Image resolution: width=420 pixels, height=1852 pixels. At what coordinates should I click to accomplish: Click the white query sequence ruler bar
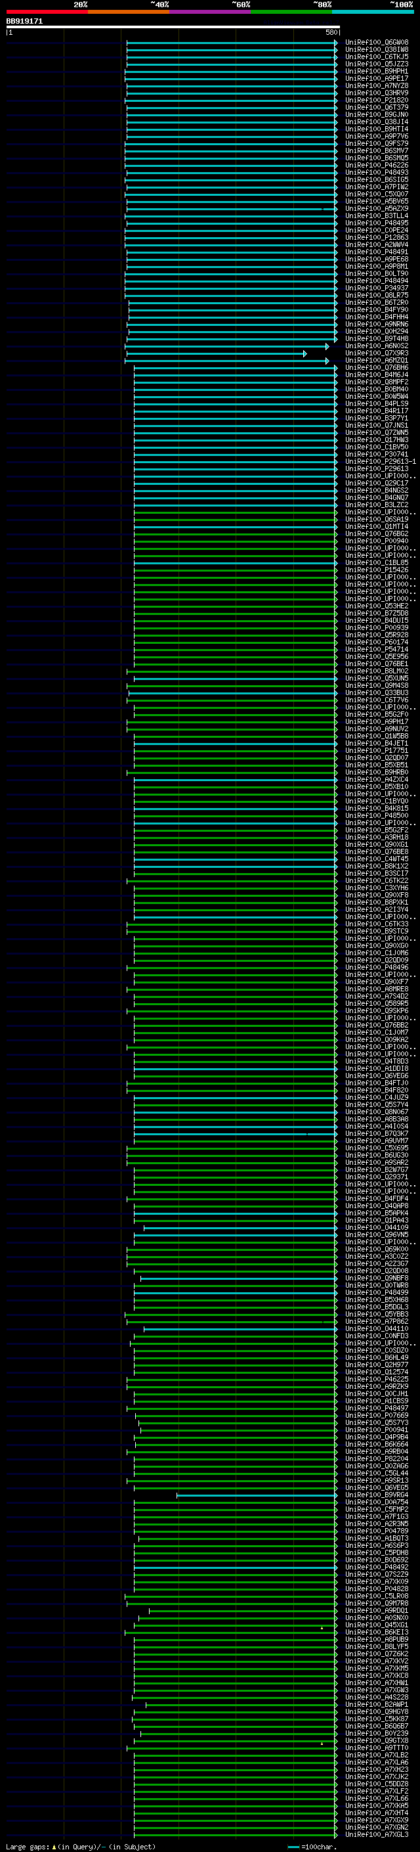point(173,28)
